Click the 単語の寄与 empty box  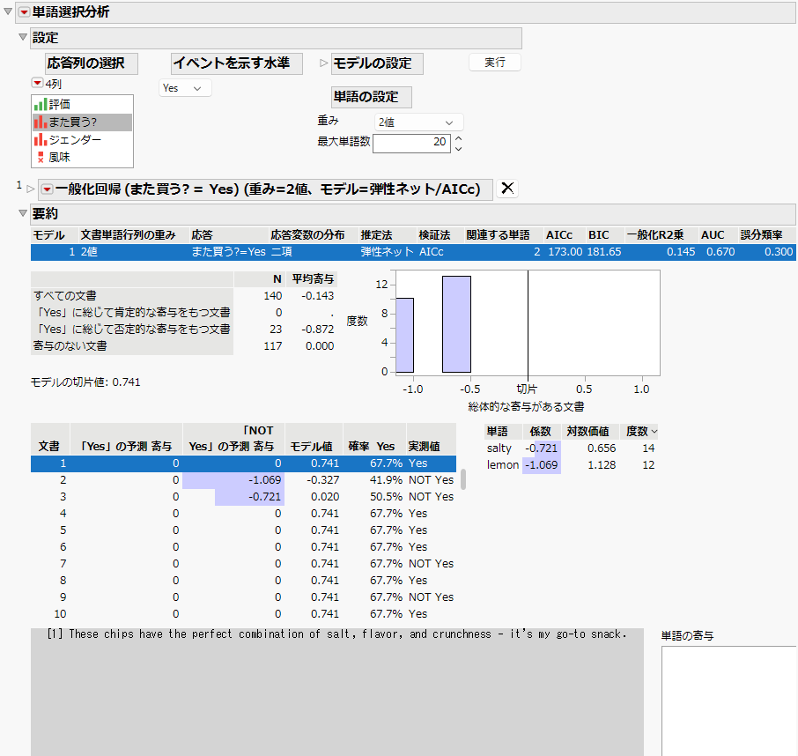coord(729,700)
